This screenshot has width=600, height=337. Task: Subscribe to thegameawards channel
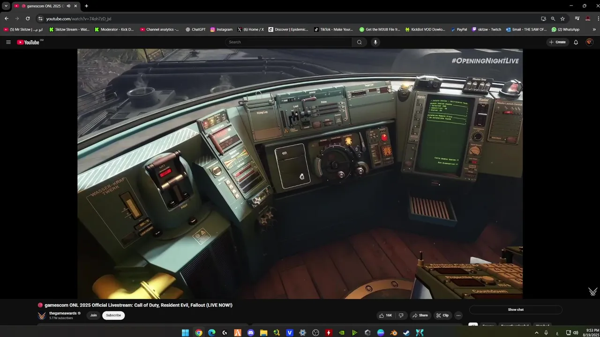(113, 315)
